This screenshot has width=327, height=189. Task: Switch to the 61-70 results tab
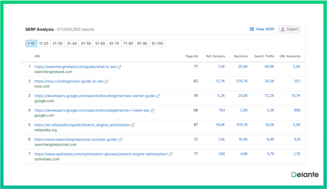[x=114, y=44]
